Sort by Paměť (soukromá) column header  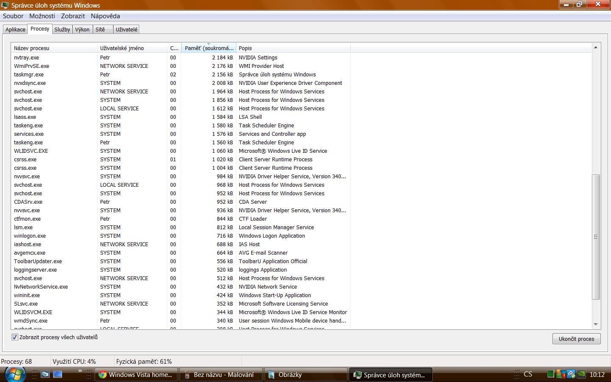(x=208, y=48)
